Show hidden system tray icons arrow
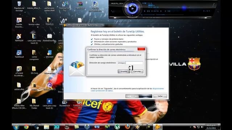Screen dimensions: 232x130 (190, 127)
